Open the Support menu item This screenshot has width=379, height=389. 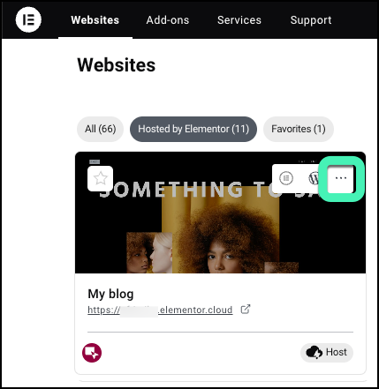tap(311, 20)
